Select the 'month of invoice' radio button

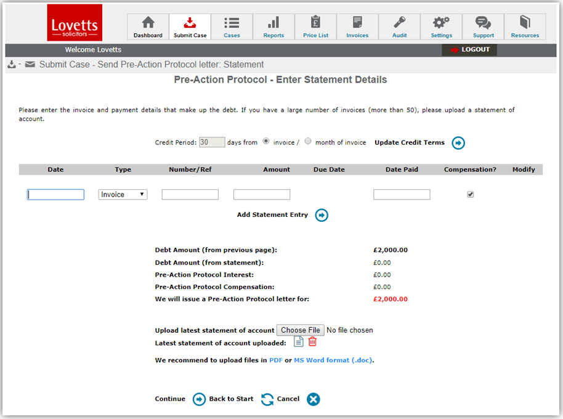coord(309,141)
